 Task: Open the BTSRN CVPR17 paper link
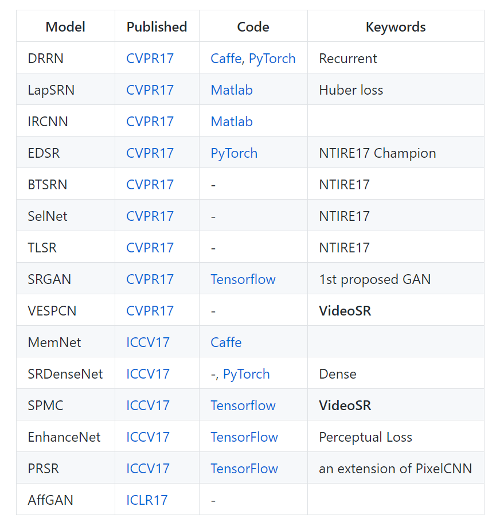[x=150, y=185]
